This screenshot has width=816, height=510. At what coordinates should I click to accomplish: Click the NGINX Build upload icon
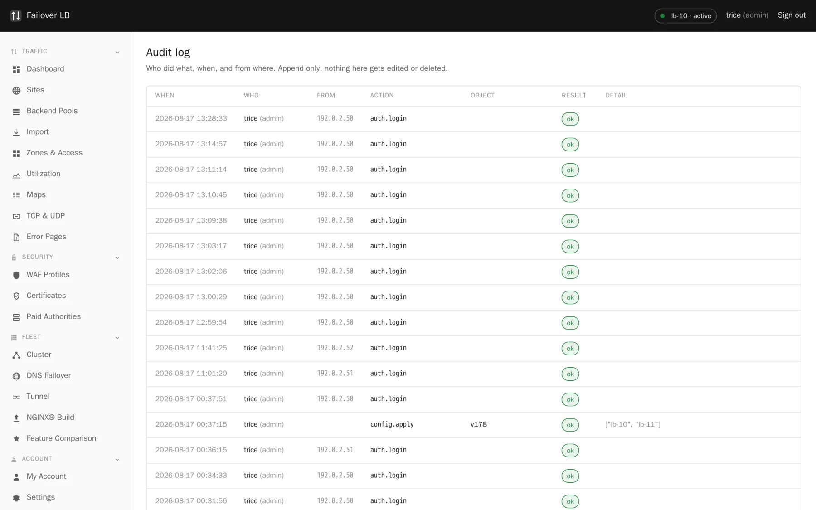[16, 418]
